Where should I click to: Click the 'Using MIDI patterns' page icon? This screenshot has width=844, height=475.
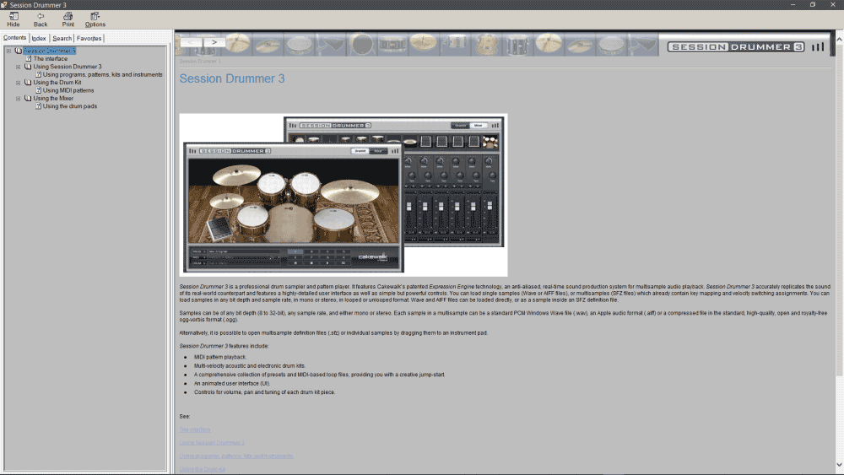coord(38,90)
